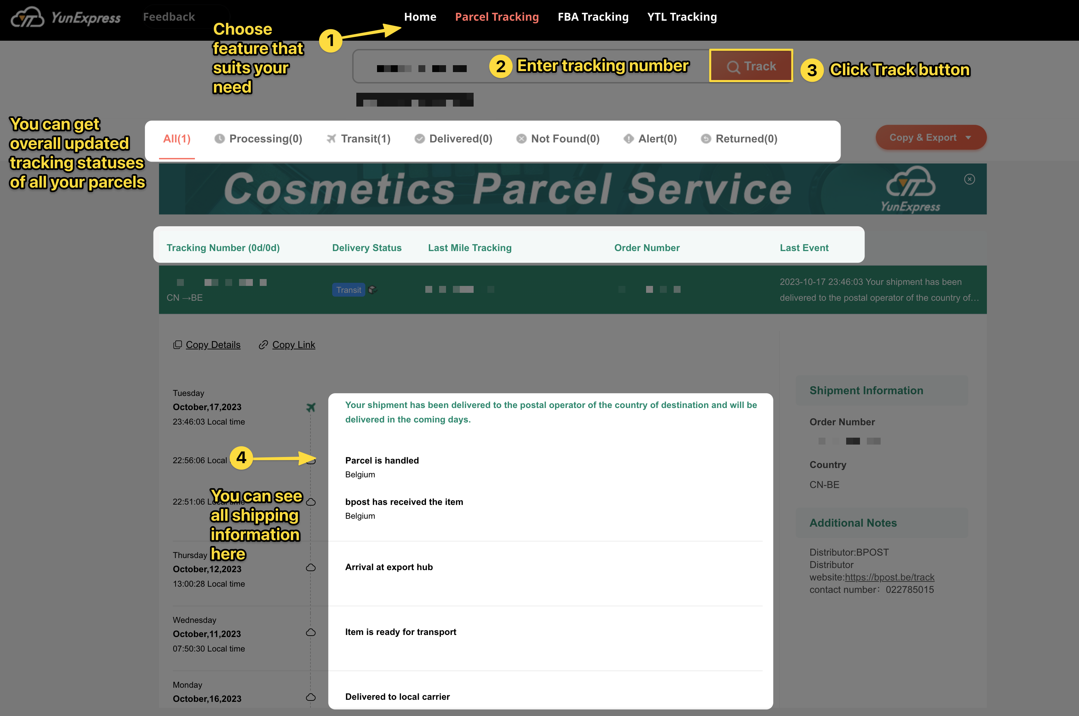Click the package icon beside the Transit badge
The width and height of the screenshot is (1079, 716).
pos(373,289)
